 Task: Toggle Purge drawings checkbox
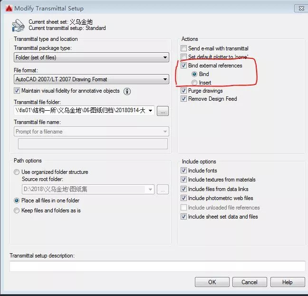(x=184, y=91)
